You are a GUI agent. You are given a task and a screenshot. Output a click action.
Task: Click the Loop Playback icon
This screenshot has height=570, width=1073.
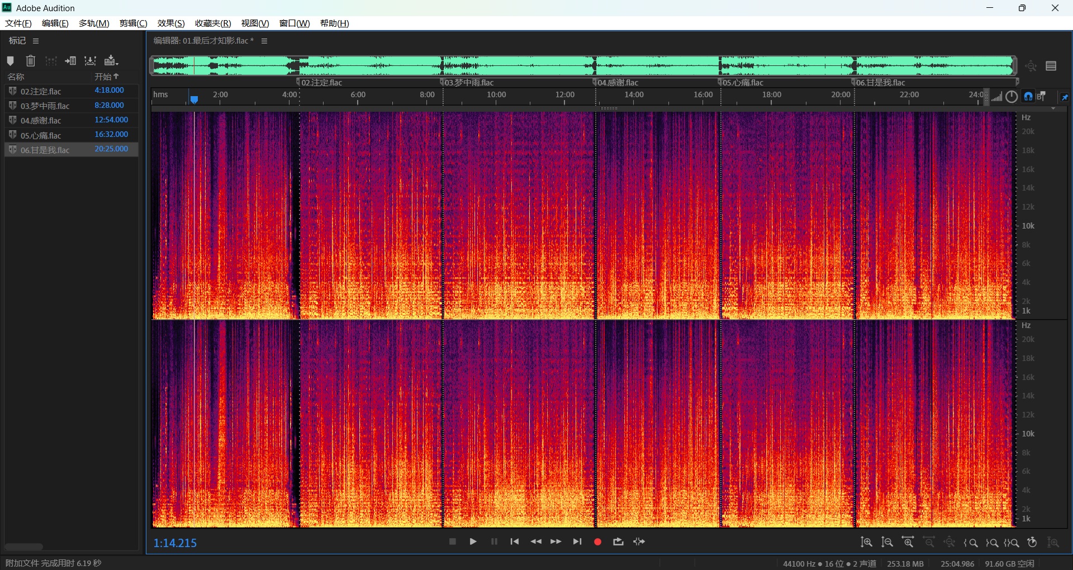tap(618, 541)
